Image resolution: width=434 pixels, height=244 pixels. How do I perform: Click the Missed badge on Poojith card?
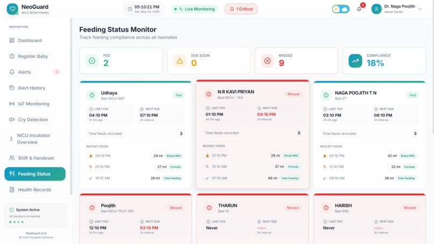click(x=176, y=207)
